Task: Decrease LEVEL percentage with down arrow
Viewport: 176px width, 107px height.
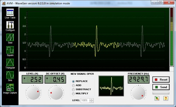Action: point(91,101)
